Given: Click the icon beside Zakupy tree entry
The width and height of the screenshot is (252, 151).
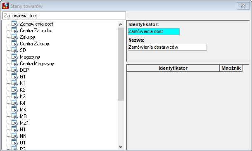Looking at the screenshot, I should tap(14, 37).
